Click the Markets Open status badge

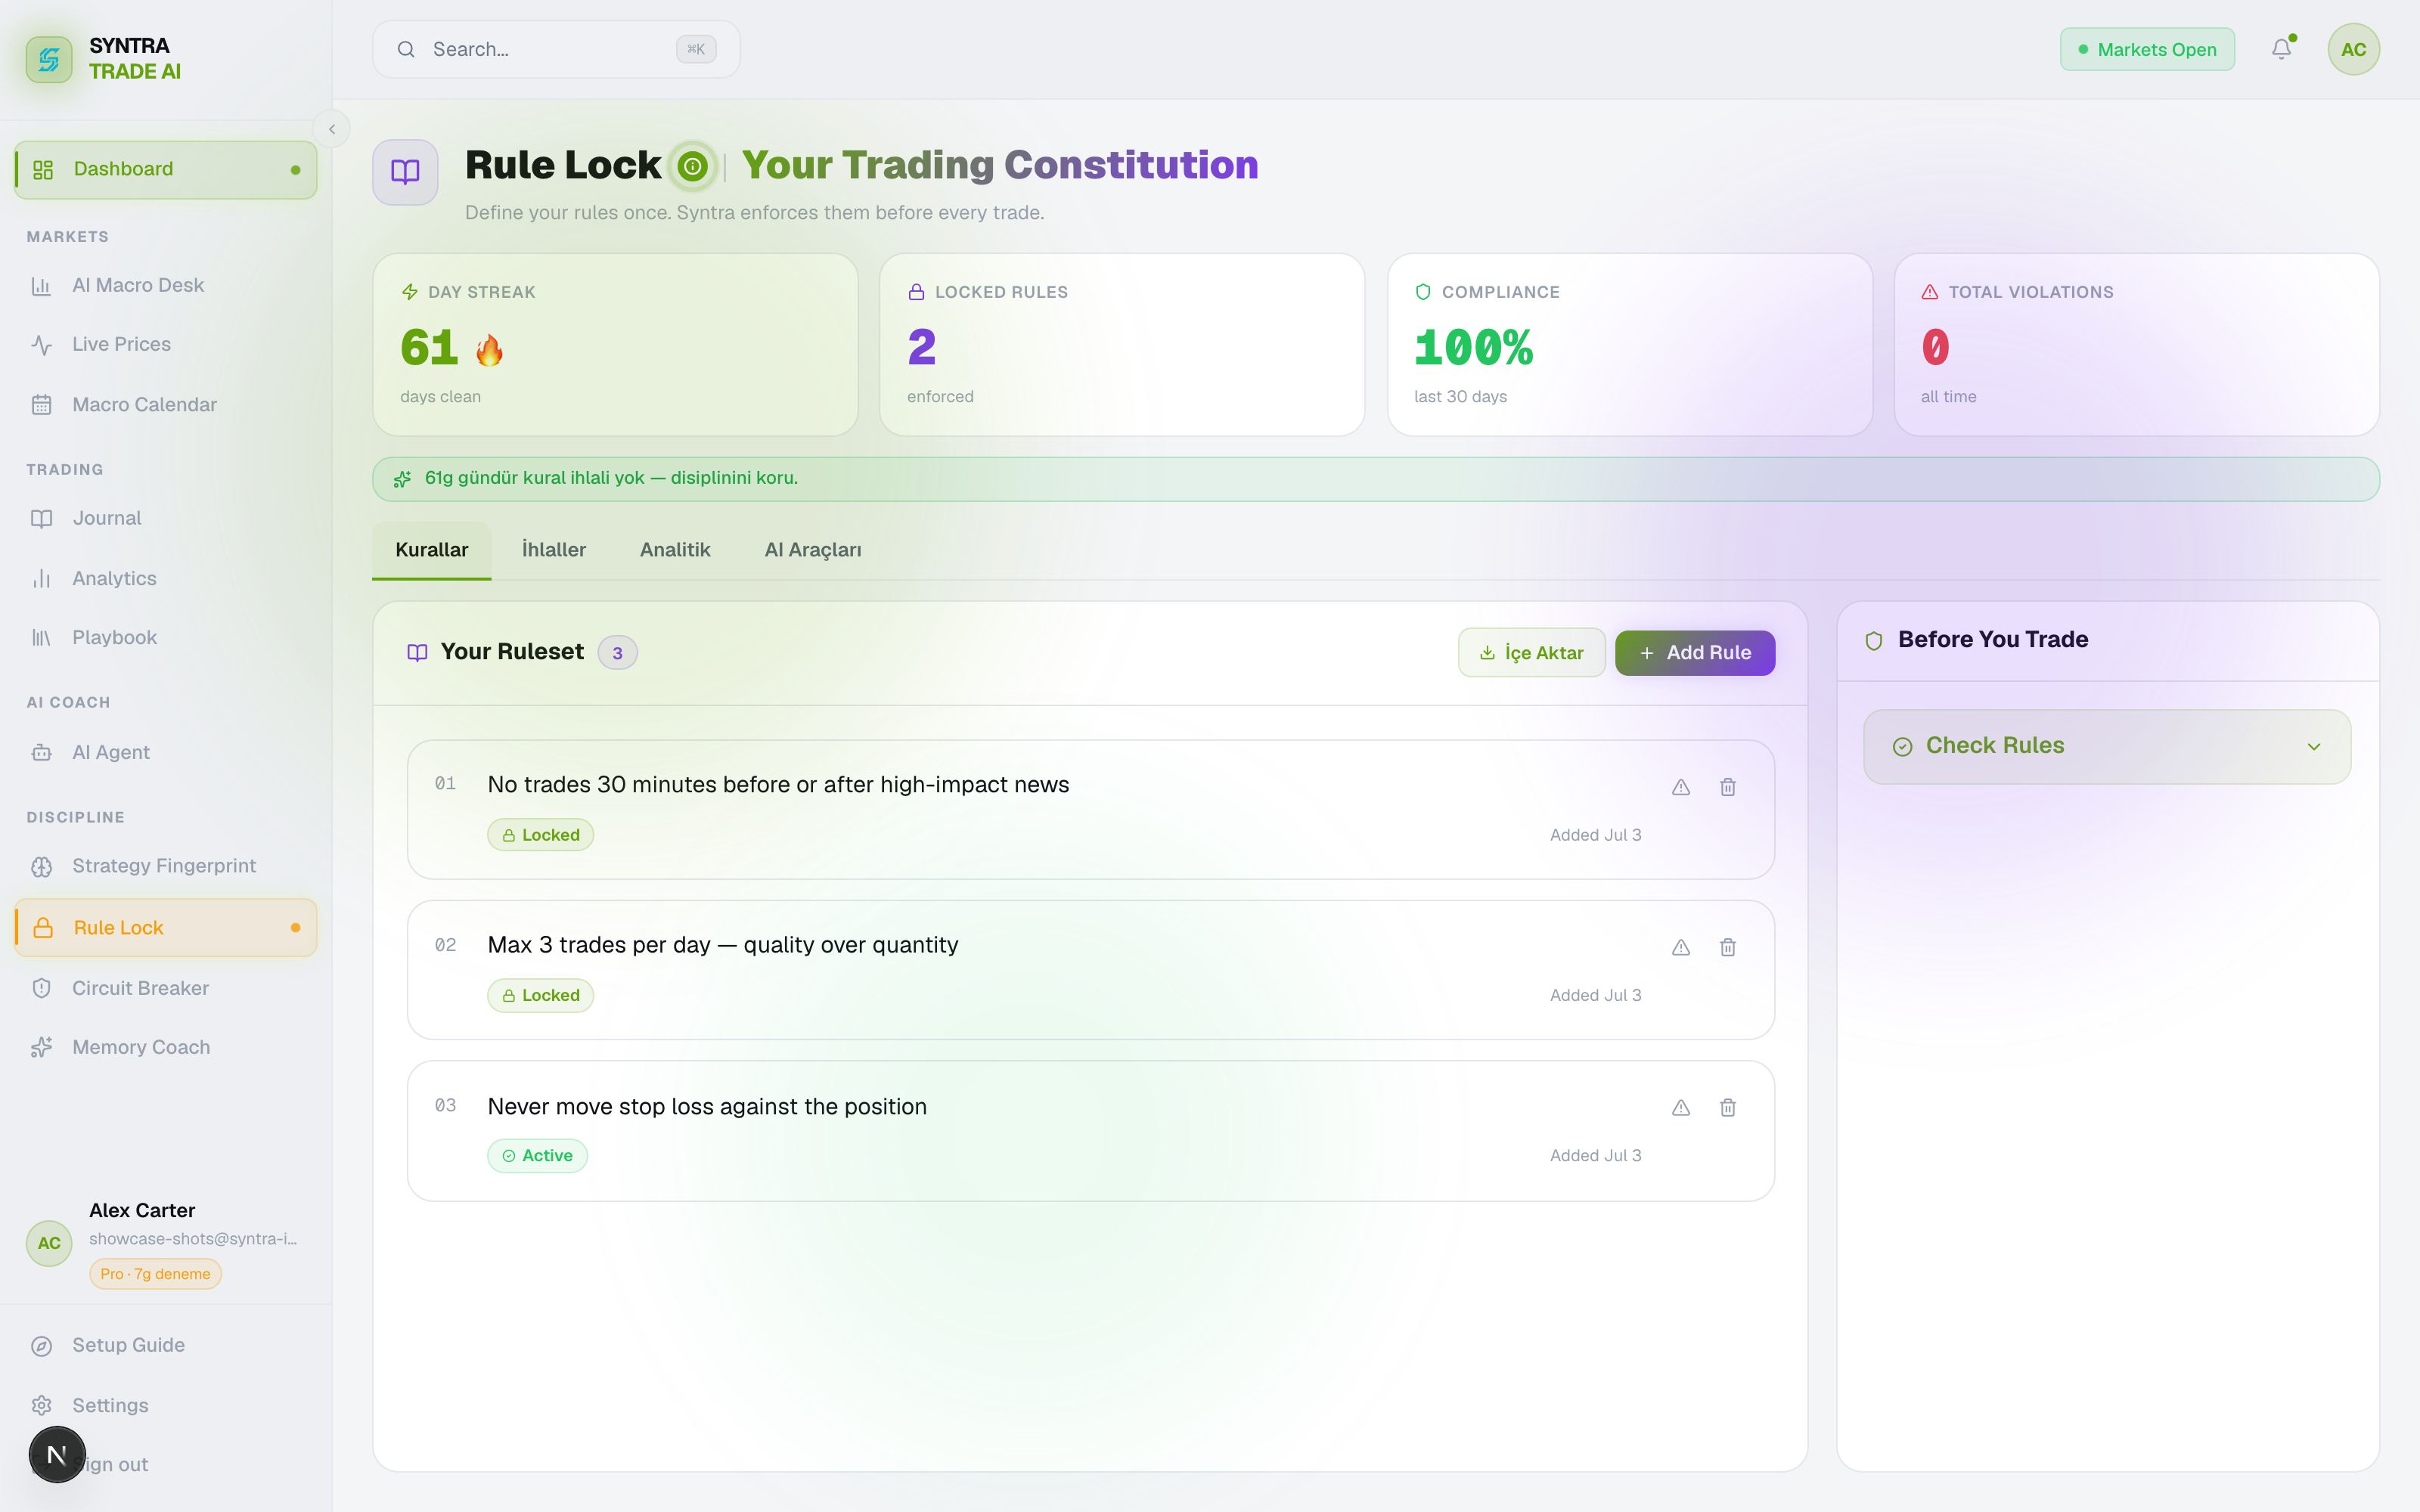point(2147,49)
